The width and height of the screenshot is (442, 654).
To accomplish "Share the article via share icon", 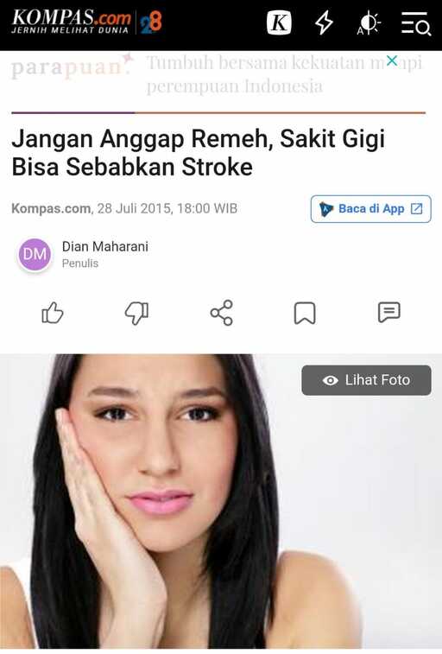I will click(x=221, y=313).
